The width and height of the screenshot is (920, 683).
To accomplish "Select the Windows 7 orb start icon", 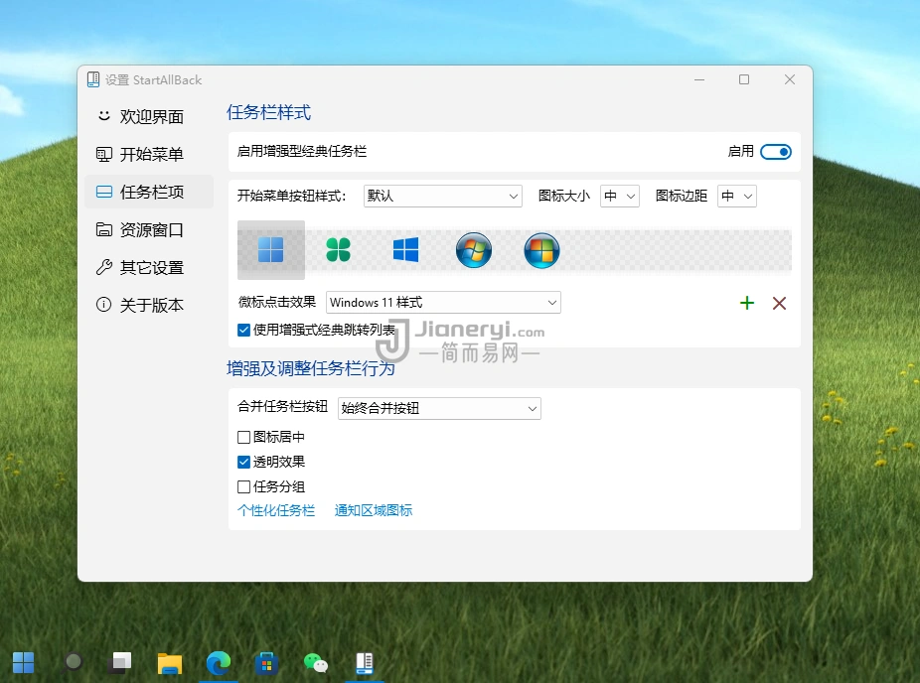I will click(474, 250).
